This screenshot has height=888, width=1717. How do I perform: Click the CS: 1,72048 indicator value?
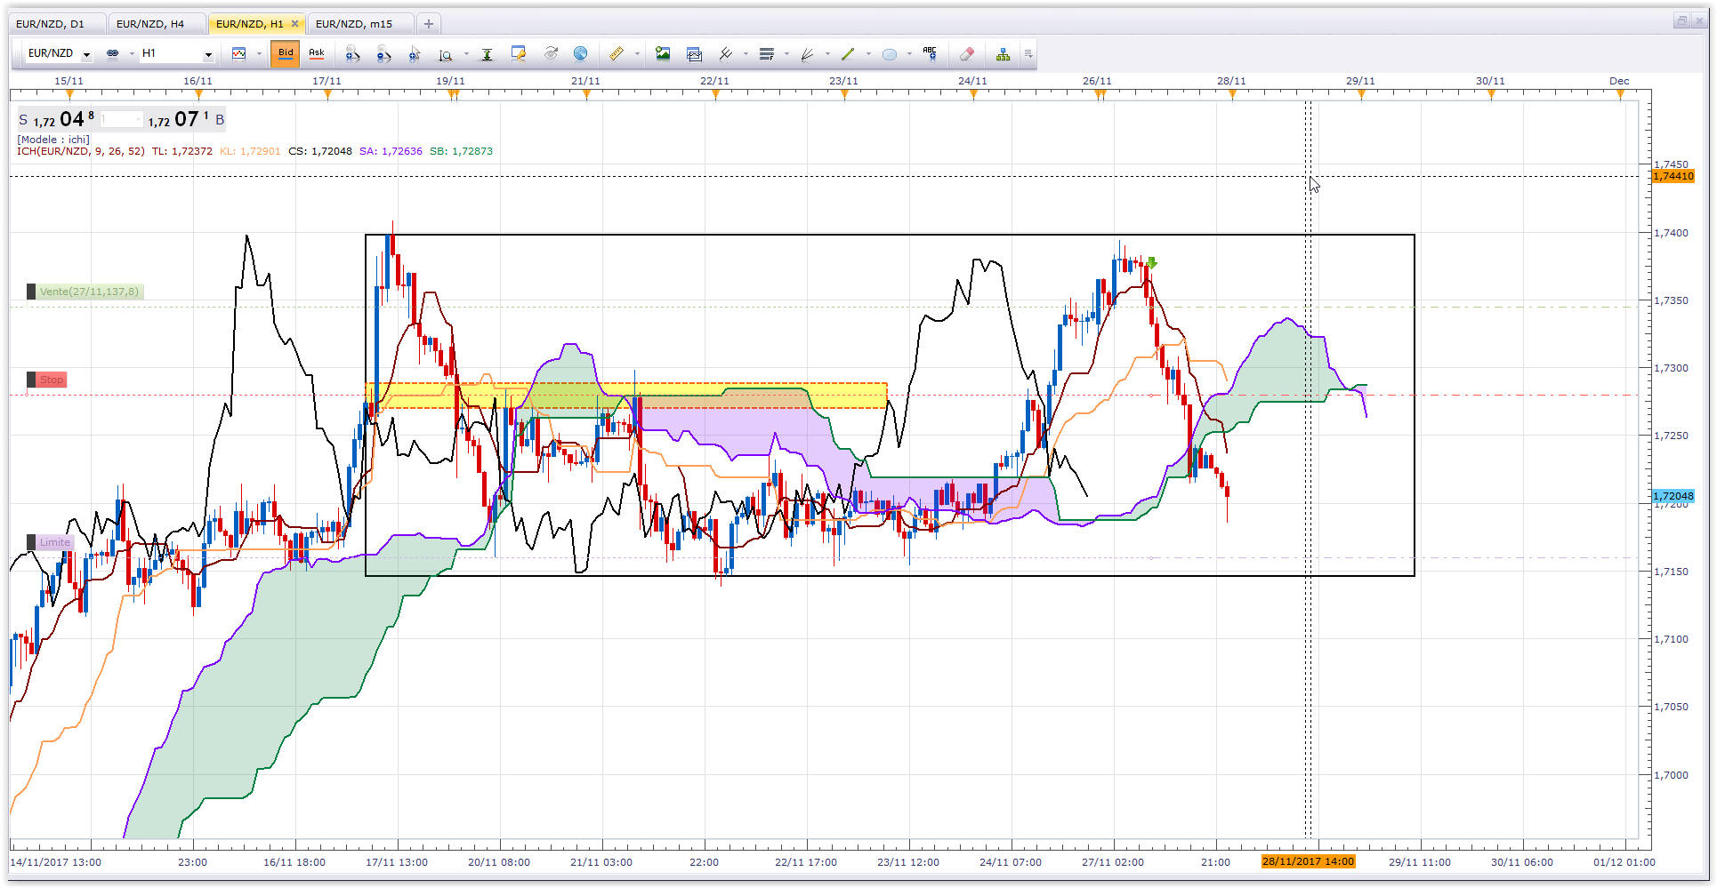click(x=320, y=151)
